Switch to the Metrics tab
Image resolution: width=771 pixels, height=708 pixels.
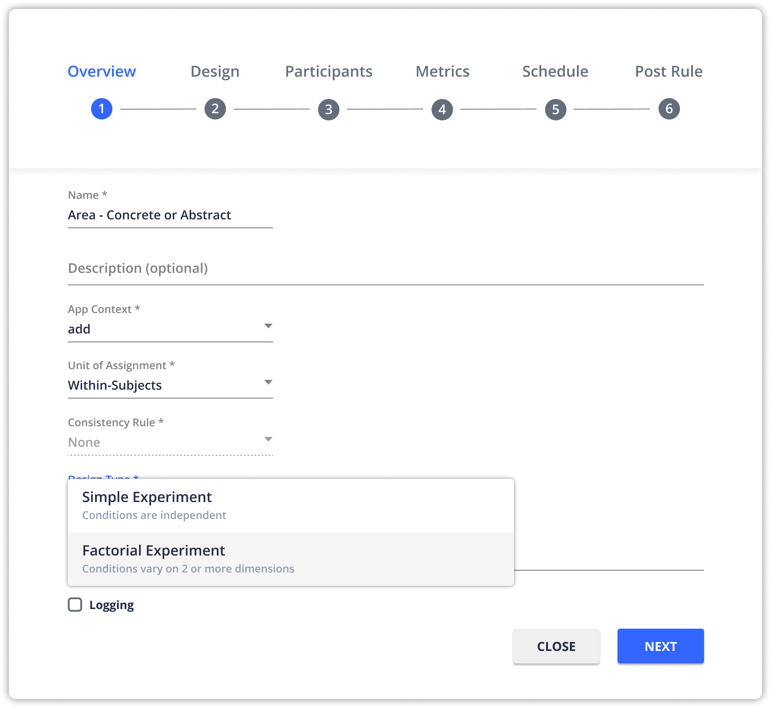442,71
